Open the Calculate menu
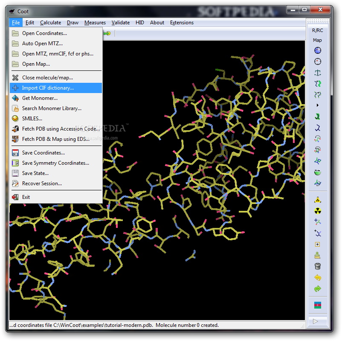This screenshot has width=342, height=341. (50, 23)
